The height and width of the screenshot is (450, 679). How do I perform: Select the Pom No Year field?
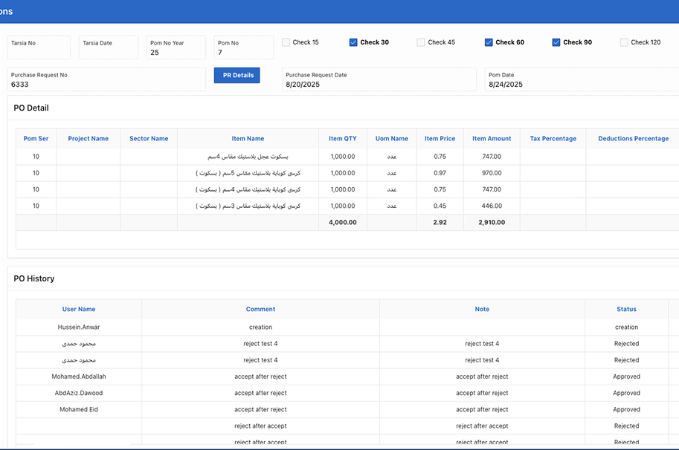click(x=176, y=52)
